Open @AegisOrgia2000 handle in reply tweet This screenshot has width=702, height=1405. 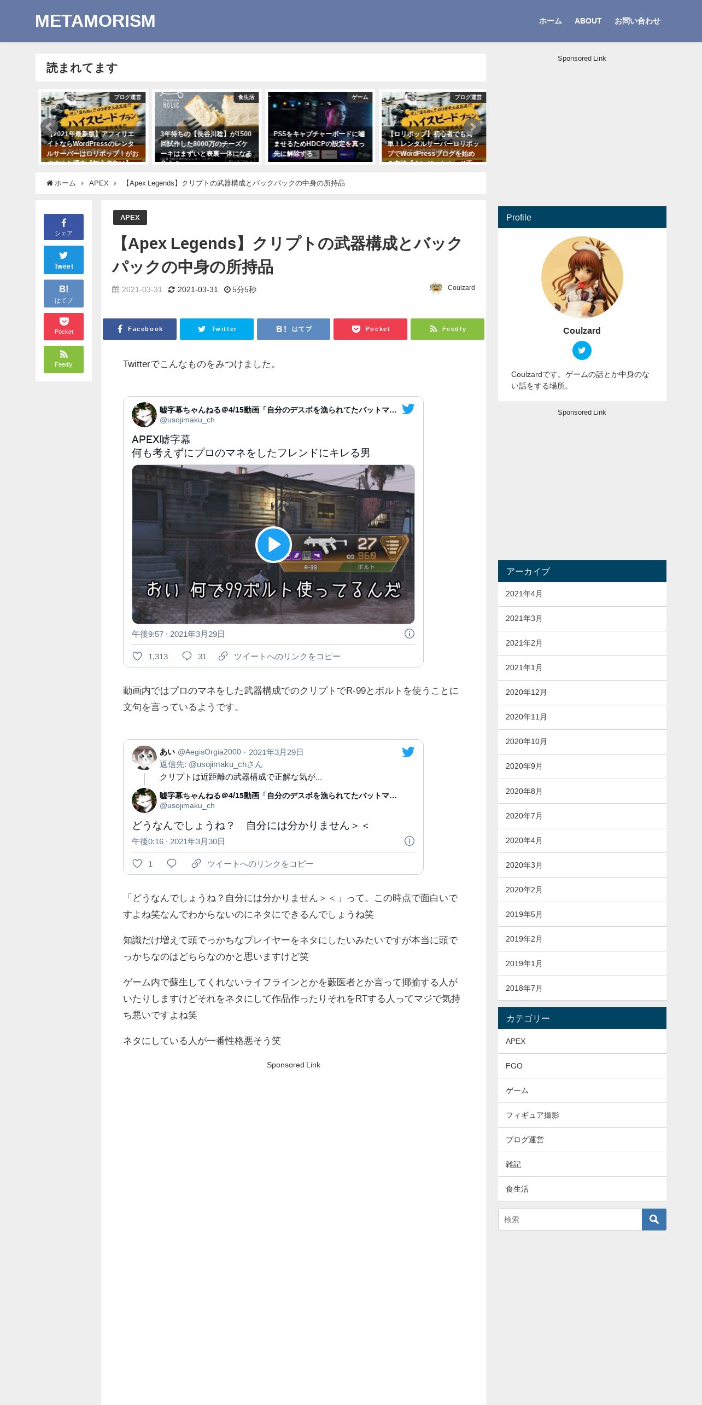coord(209,752)
